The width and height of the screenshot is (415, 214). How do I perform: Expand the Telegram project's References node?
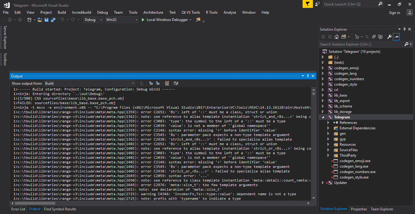328,122
